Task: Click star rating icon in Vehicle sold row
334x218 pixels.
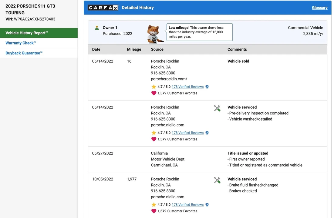Action: pos(154,87)
